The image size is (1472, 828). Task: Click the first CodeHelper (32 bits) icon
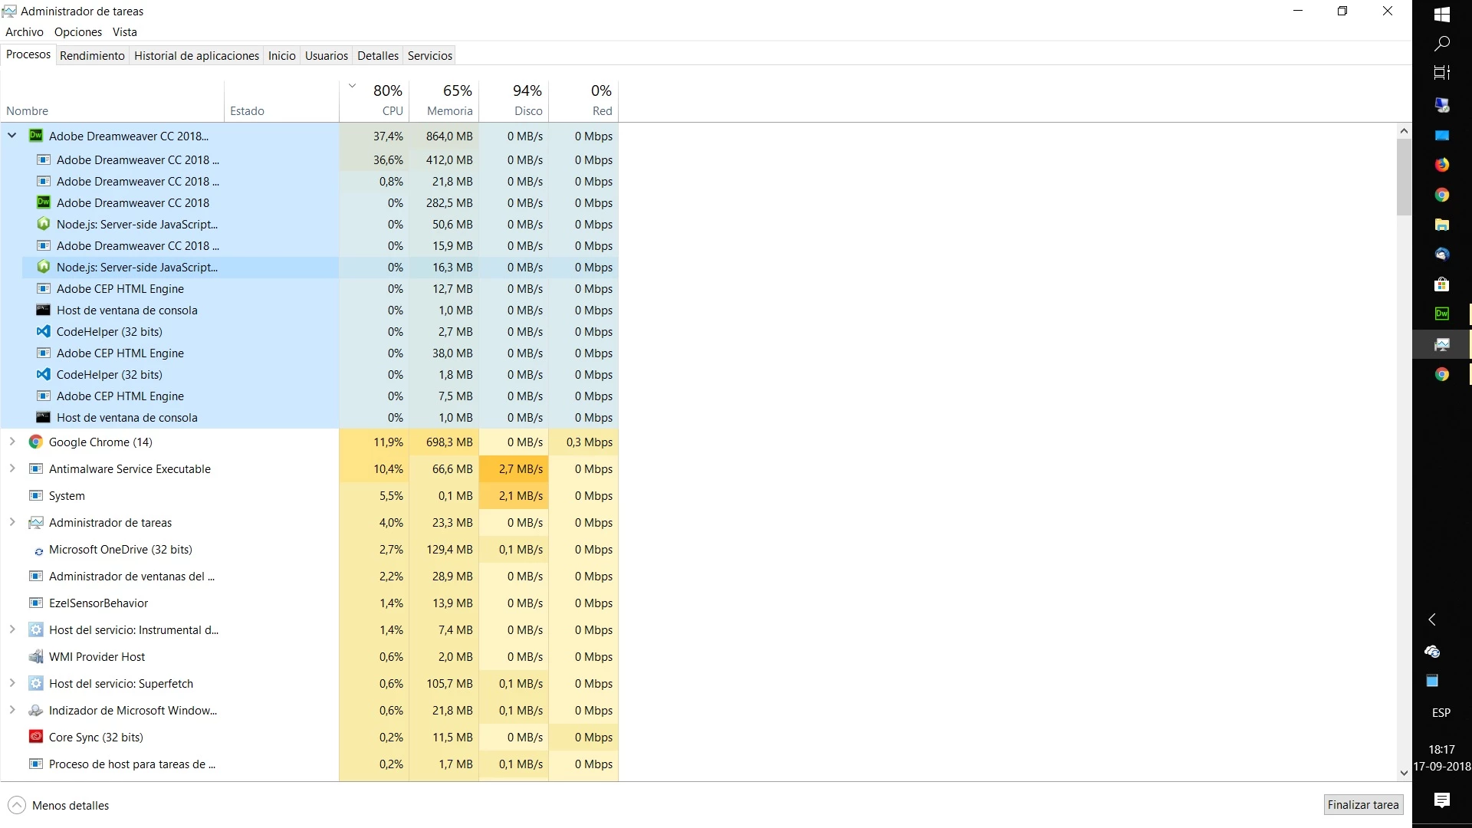pyautogui.click(x=44, y=332)
